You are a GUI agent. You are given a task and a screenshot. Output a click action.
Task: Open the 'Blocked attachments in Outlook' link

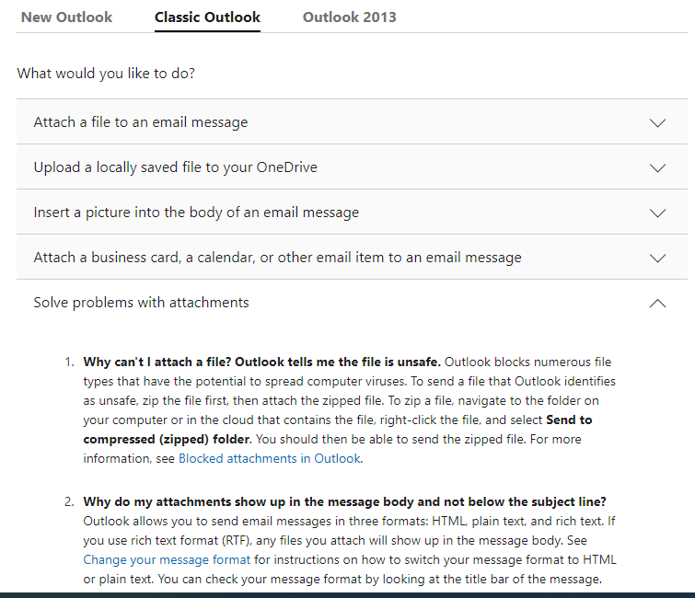269,458
